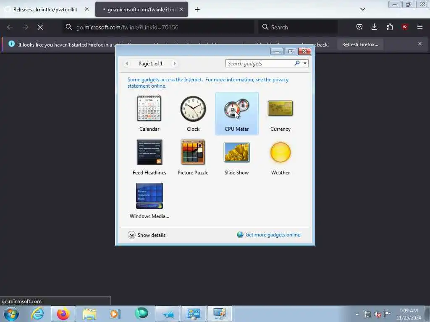Viewport: 430px width, 322px height.
Task: Select the Clock gadget icon
Action: tap(193, 109)
